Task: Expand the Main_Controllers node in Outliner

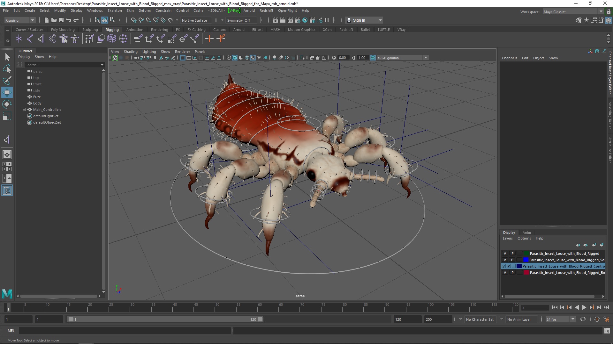Action: (x=24, y=109)
